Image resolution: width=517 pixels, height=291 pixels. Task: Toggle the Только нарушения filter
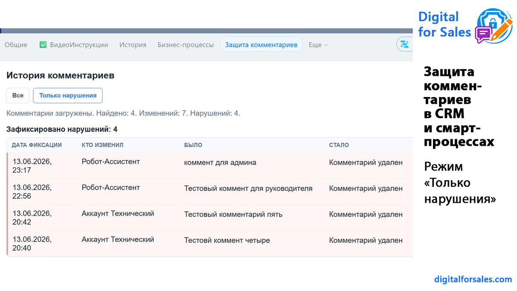[68, 95]
